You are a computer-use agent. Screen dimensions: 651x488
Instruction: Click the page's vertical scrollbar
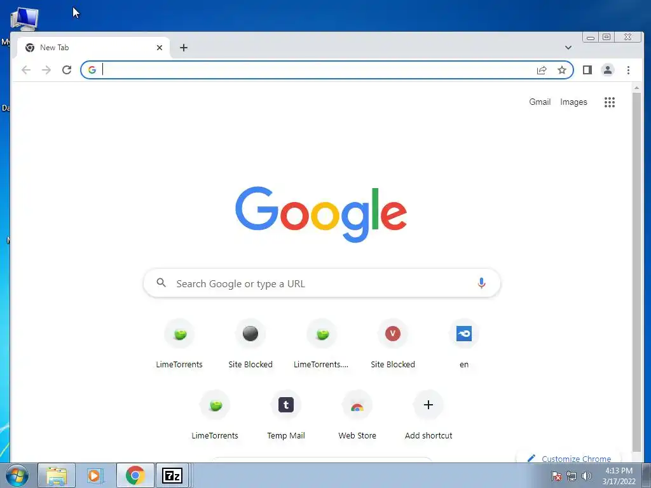point(636,272)
